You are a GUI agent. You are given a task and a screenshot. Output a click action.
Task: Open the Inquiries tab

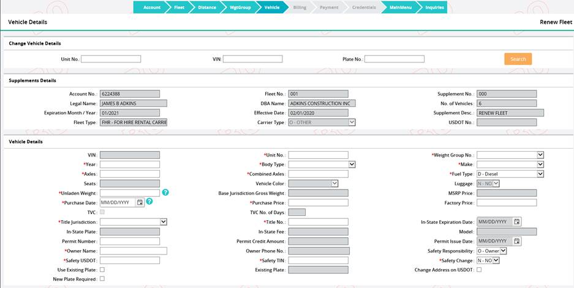coord(434,7)
